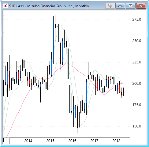Image resolution: width=149 pixels, height=147 pixels.
Task: Click the 2016 year label on time axis
Action: (72, 141)
